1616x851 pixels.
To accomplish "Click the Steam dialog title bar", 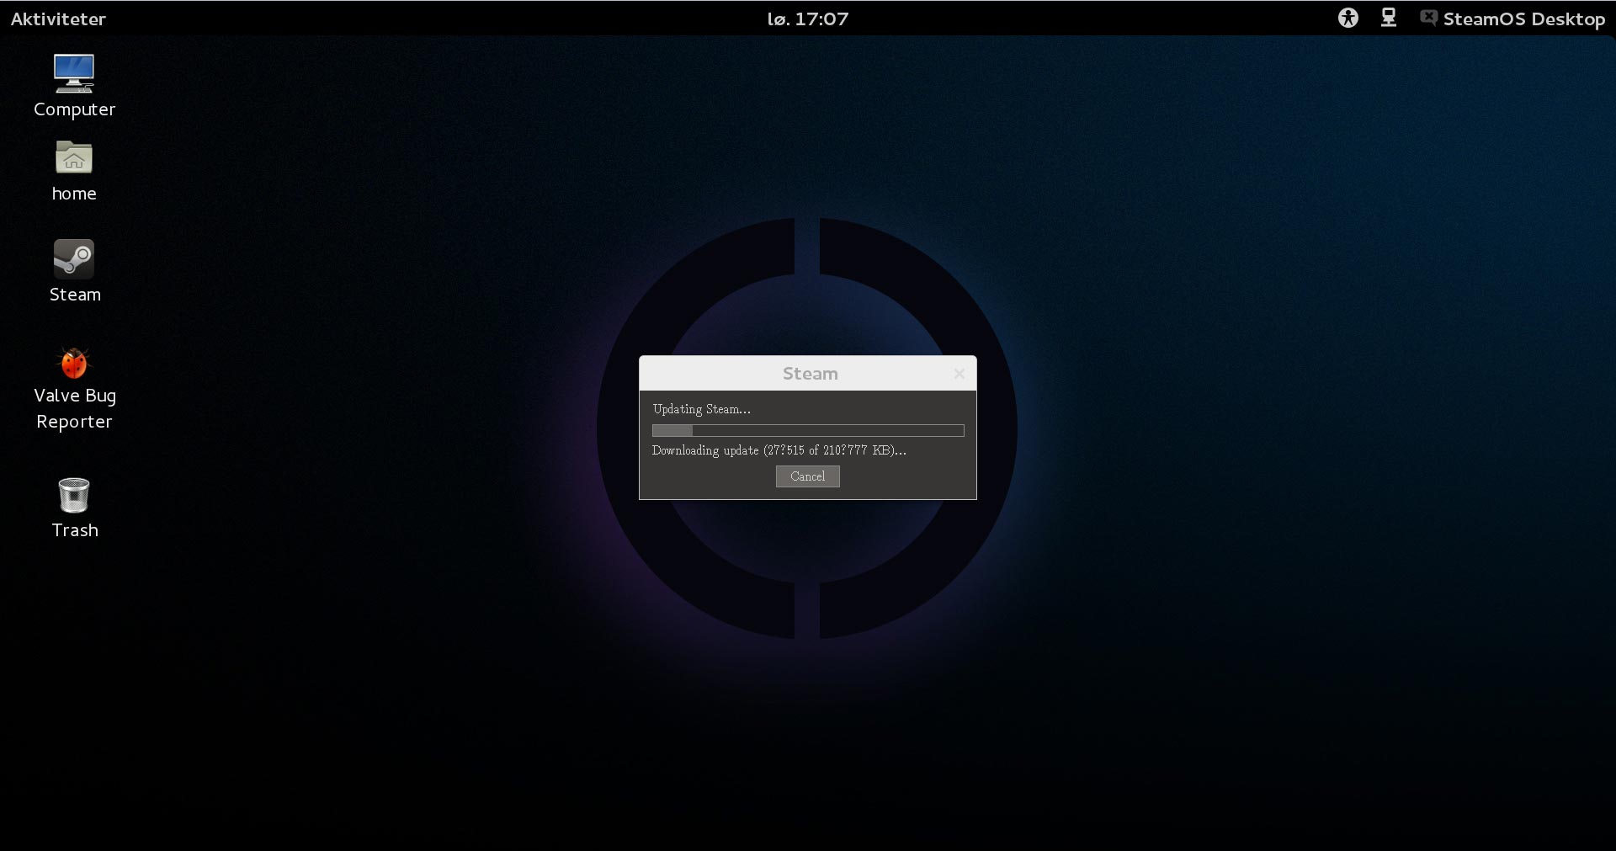I will [x=808, y=374].
